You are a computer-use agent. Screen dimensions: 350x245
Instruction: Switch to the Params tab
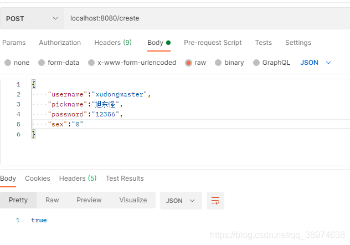click(14, 43)
